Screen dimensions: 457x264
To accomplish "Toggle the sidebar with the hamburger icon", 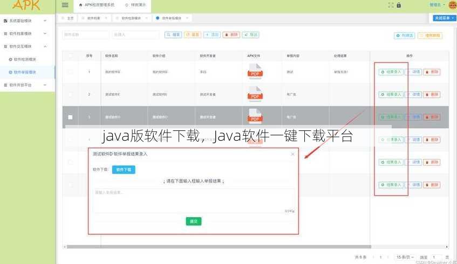I will click(65, 5).
